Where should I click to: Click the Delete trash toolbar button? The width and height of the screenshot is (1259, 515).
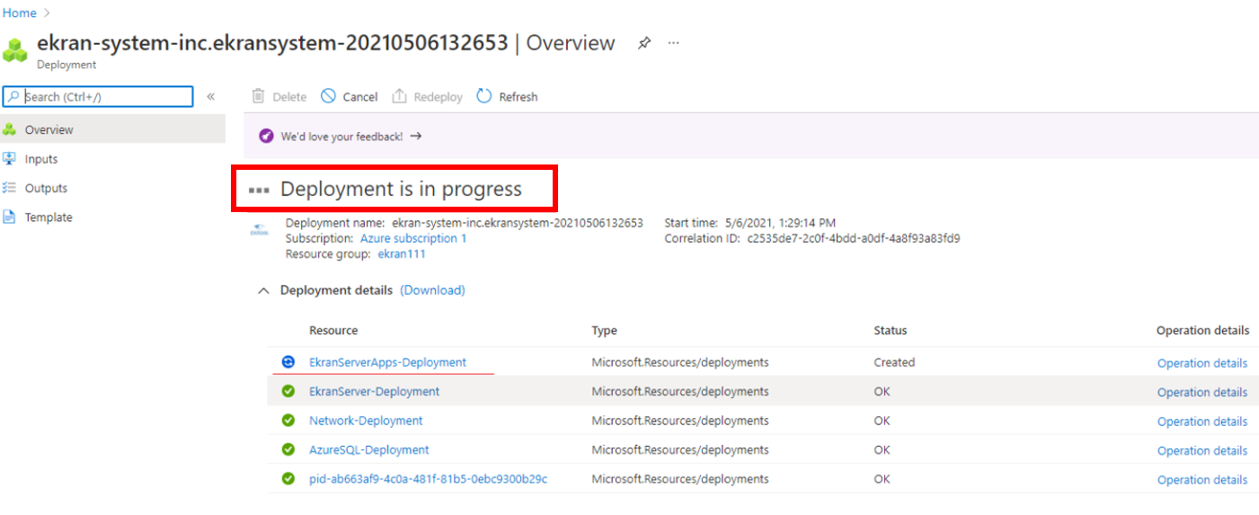pos(279,97)
